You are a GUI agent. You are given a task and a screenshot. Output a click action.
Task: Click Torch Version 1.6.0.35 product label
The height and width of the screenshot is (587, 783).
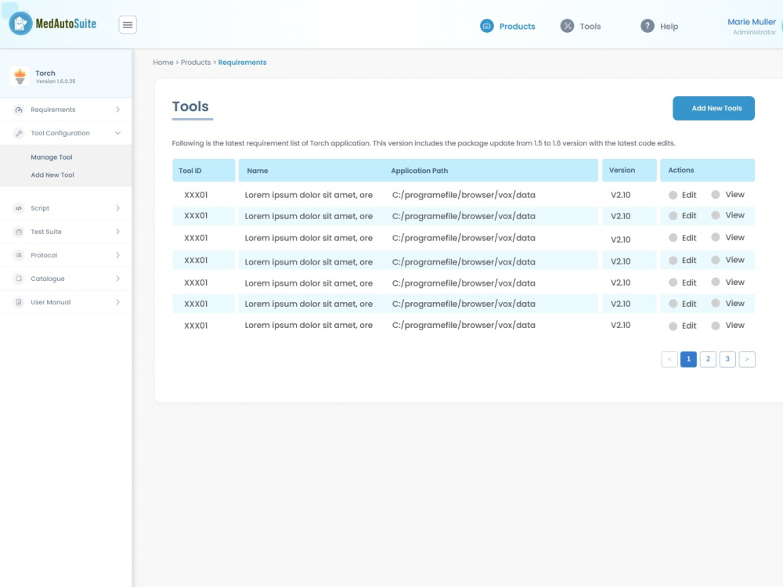coord(55,77)
